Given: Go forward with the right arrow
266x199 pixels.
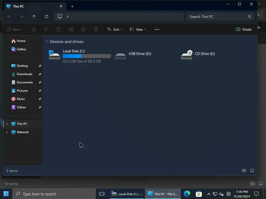Looking at the screenshot, I should point(22,16).
